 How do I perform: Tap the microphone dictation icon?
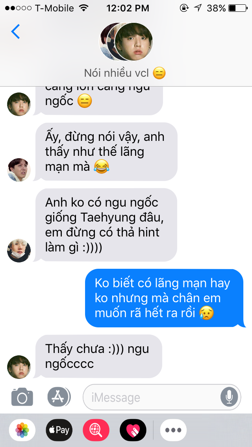229,397
